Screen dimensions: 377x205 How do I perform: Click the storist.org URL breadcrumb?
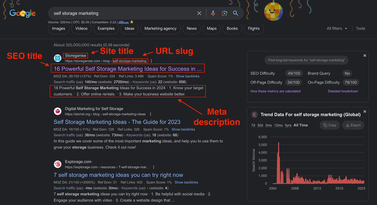tap(105, 114)
